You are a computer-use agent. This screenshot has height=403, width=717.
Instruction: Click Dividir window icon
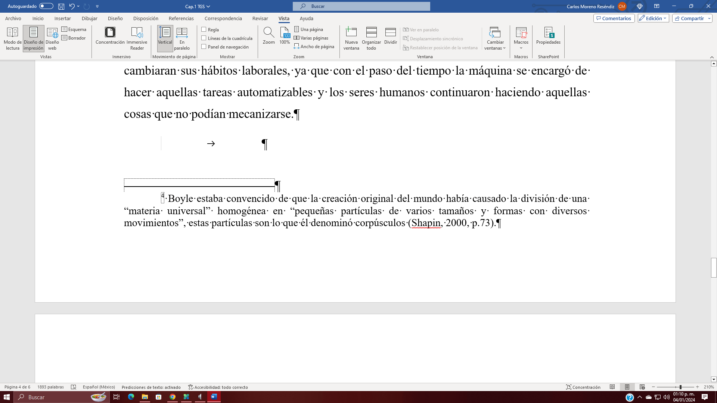[x=390, y=36]
